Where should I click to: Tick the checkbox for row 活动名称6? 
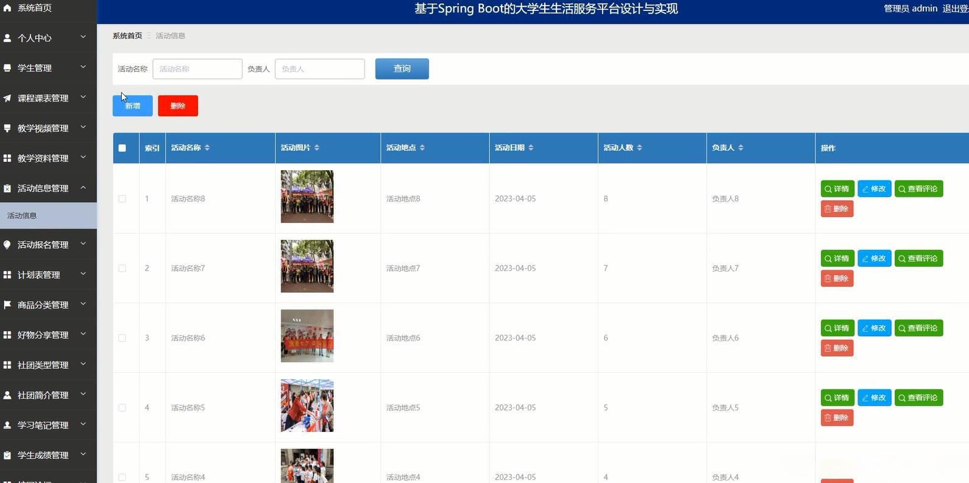coord(122,338)
